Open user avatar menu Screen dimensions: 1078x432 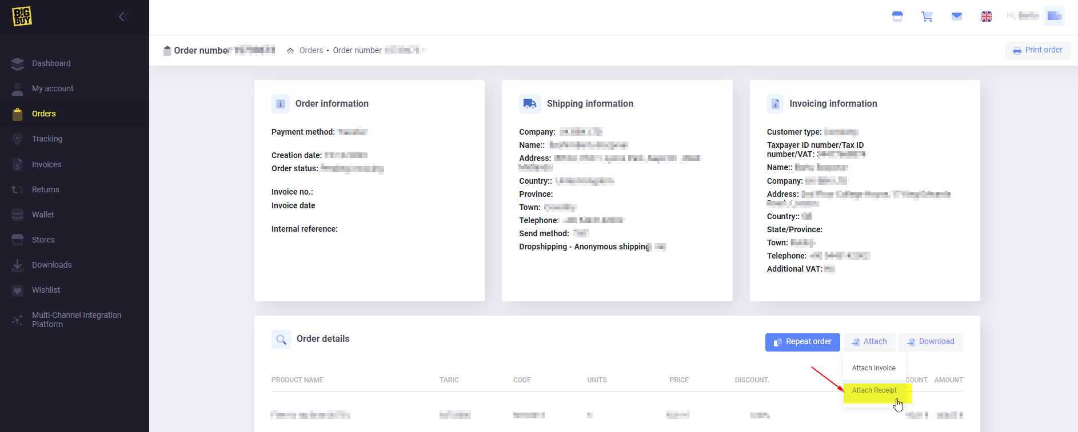(1053, 16)
